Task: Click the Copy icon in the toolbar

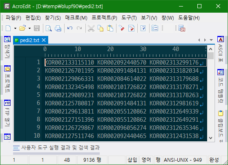Action: tap(101, 28)
